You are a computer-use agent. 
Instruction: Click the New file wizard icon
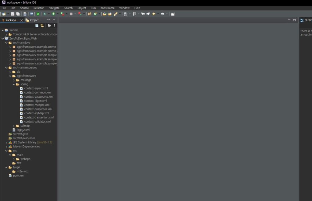point(4,14)
